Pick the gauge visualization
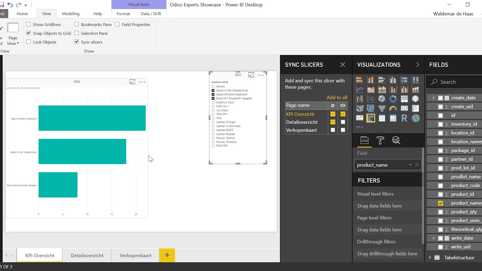Screen dimensions: 482x271 (393, 108)
